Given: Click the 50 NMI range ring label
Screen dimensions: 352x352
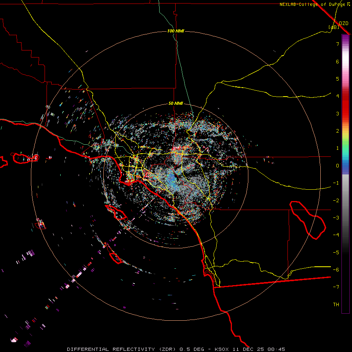Looking at the screenshot, I should (176, 104).
